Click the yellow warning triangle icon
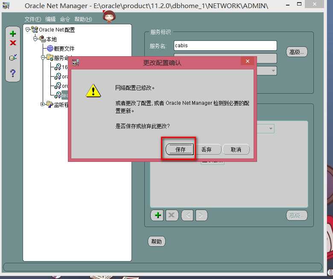Viewport: 333px width, 279px height. [93, 91]
